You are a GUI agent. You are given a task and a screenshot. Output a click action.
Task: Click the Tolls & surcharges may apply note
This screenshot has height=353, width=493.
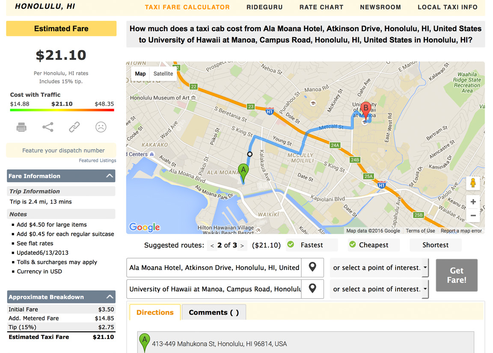click(57, 262)
